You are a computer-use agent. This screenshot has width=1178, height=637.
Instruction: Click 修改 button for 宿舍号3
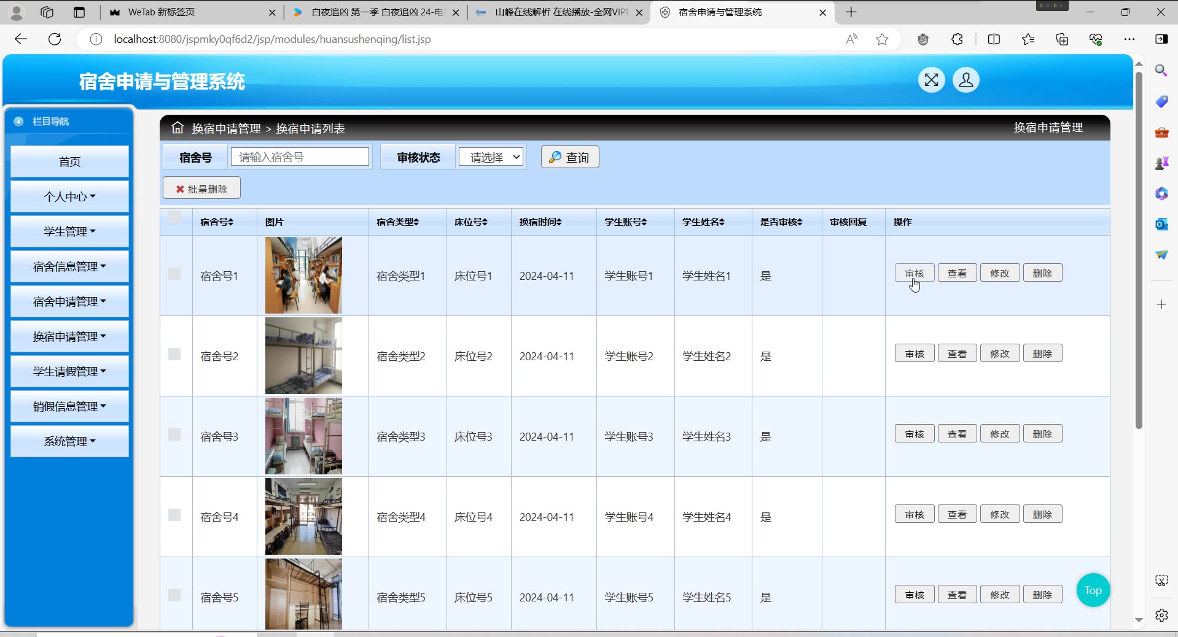coord(1000,434)
